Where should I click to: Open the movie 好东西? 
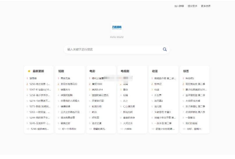[x=96, y=118]
